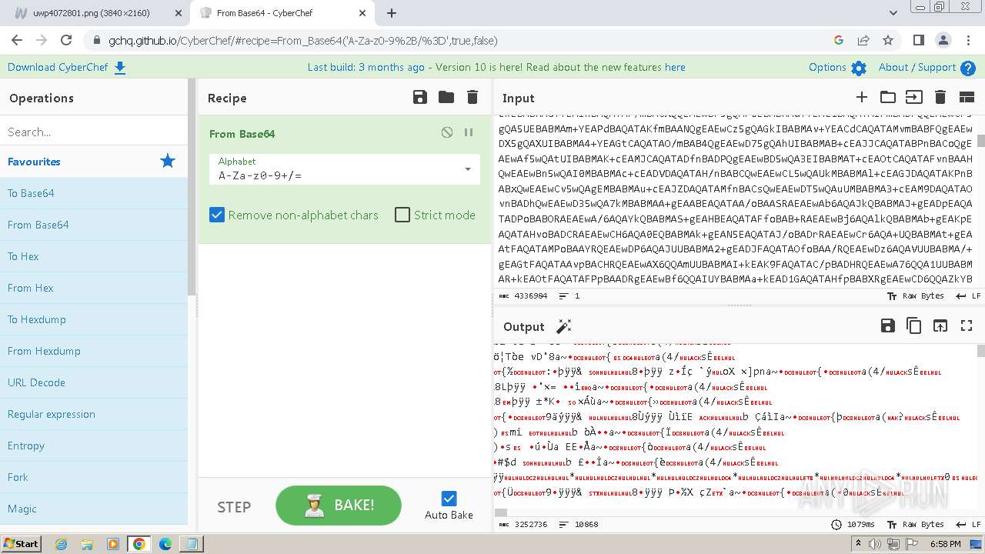Click the Magic wand output icon
Viewport: 985px width, 554px height.
563,326
